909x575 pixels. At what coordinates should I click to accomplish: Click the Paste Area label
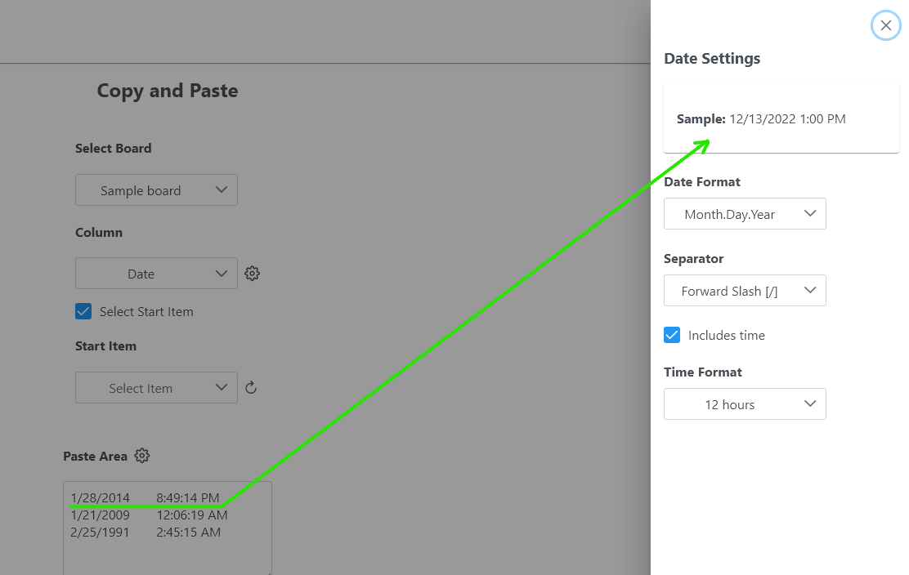click(x=95, y=457)
